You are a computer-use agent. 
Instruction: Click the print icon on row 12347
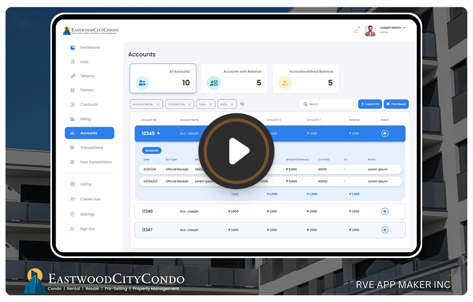[384, 230]
